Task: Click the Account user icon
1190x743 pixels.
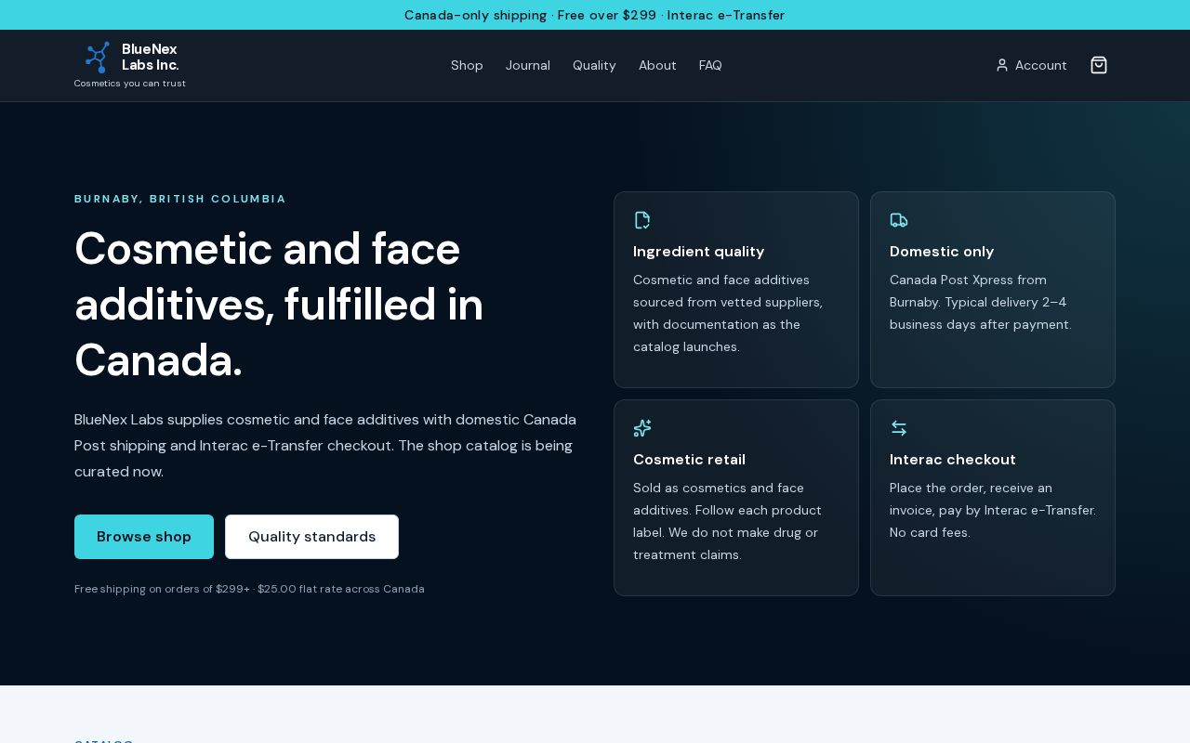Action: (1002, 65)
